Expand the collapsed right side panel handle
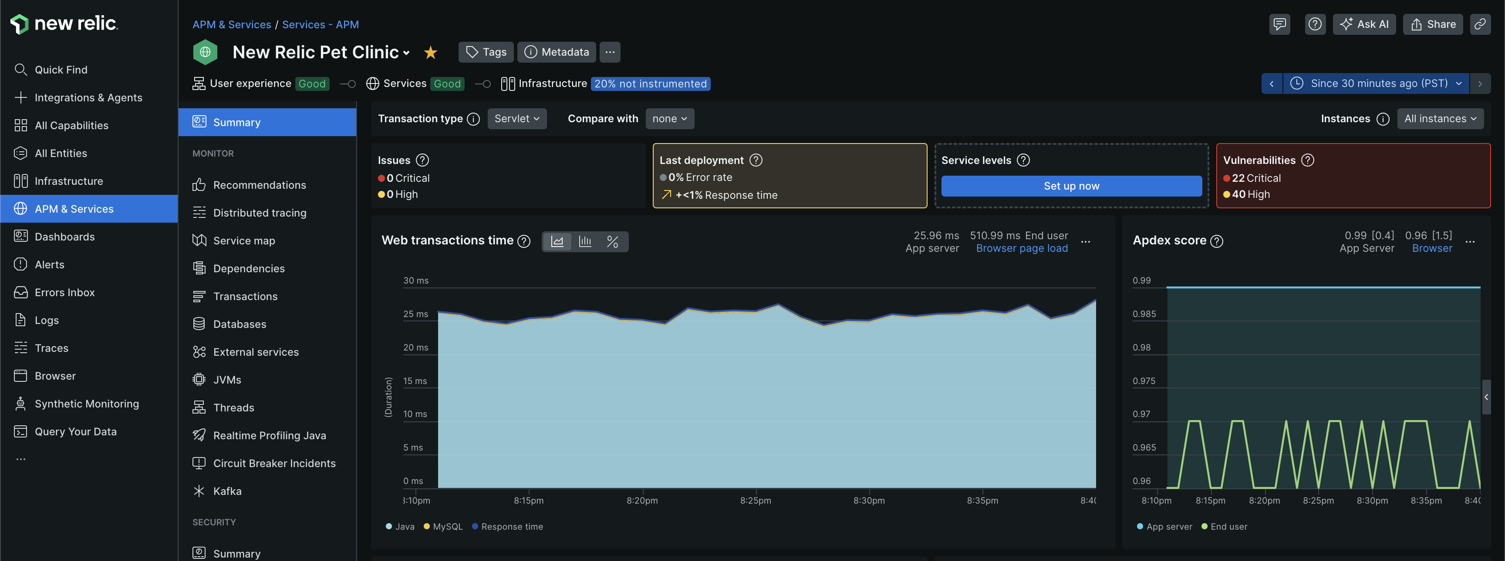Viewport: 1505px width, 561px height. [1486, 397]
